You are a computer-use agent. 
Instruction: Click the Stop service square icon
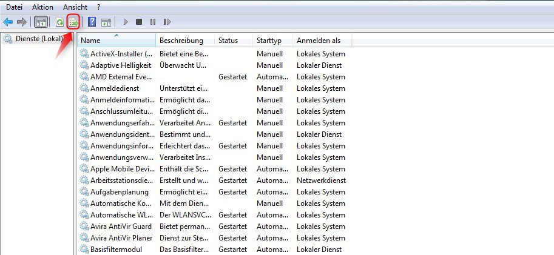pos(139,22)
